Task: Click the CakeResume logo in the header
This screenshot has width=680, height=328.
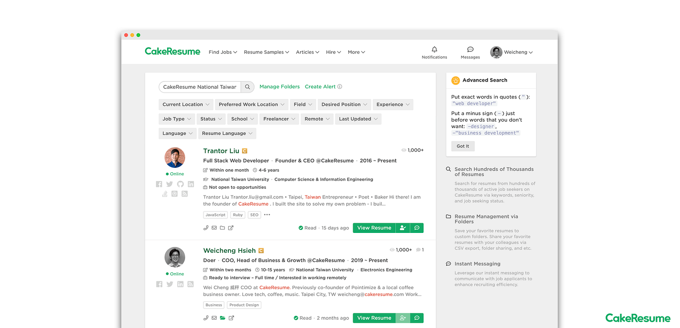Action: coord(172,51)
